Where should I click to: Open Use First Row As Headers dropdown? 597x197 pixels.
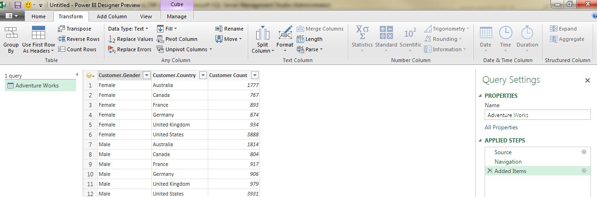pyautogui.click(x=39, y=40)
